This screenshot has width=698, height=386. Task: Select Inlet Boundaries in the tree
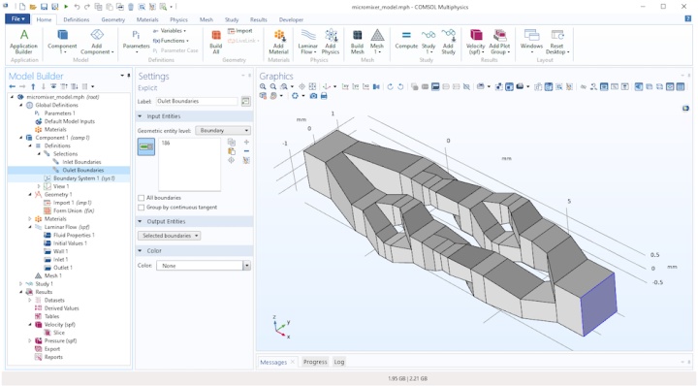click(x=81, y=162)
